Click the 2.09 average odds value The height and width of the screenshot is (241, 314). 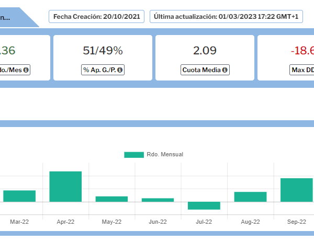(205, 50)
